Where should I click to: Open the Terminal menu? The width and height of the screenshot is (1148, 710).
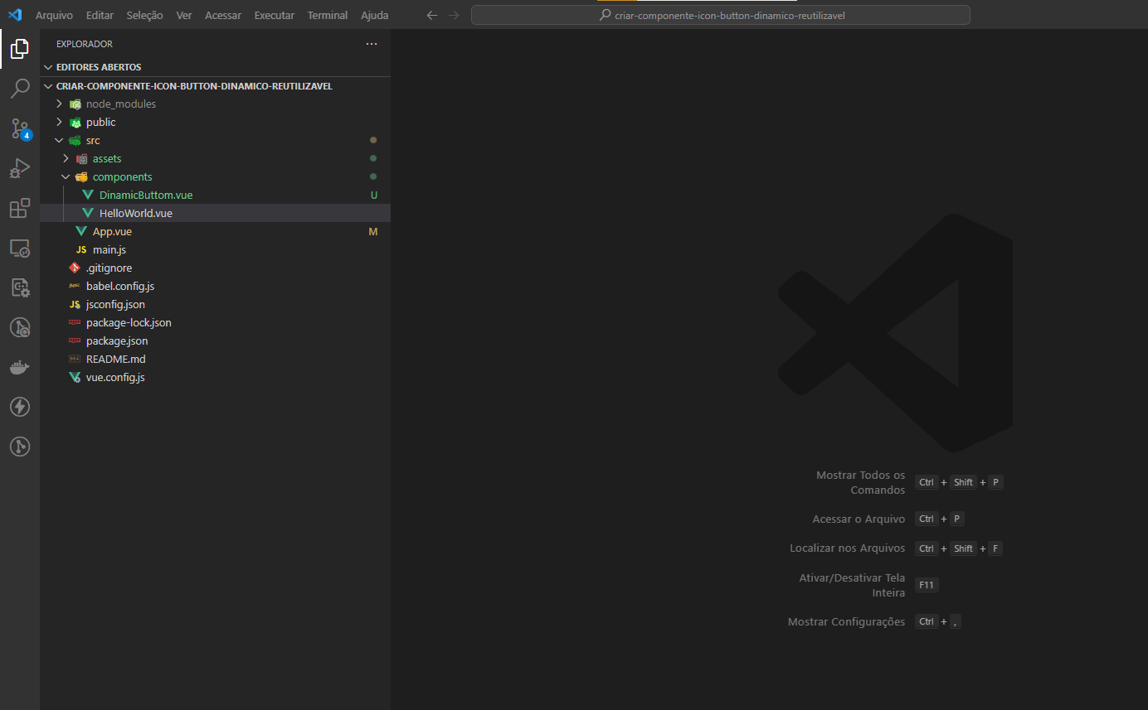click(327, 16)
